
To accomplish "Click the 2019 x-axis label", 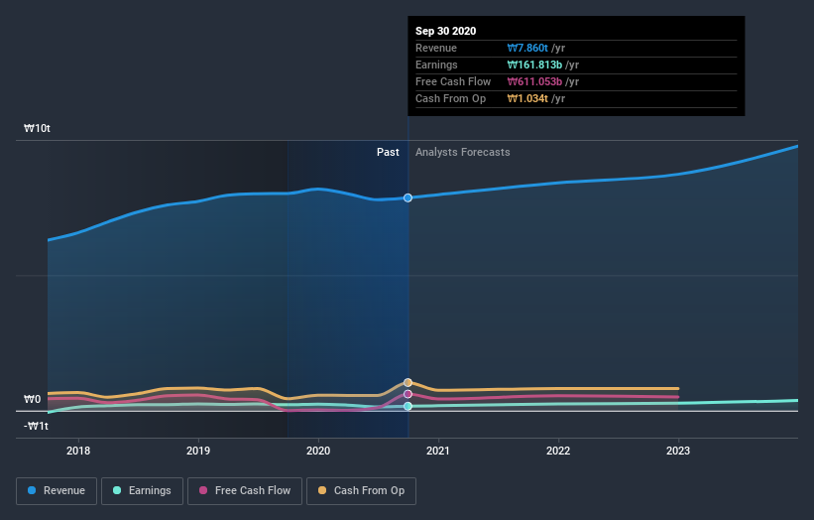I will click(x=198, y=451).
